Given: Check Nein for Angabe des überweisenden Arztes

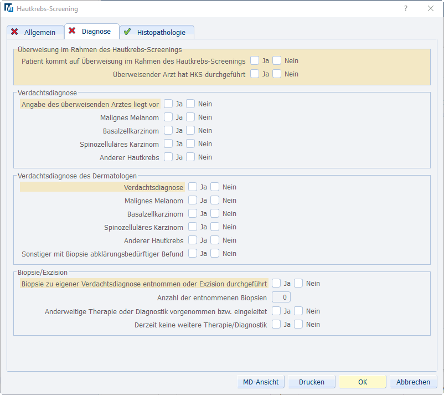Looking at the screenshot, I should pyautogui.click(x=190, y=104).
